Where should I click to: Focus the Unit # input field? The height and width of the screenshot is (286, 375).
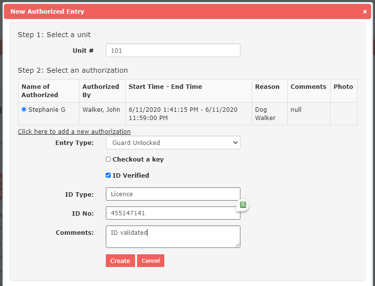tap(173, 50)
